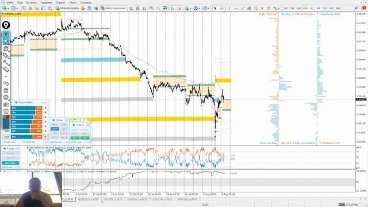Expand the Profiles dropdown arrow
This screenshot has width=368, height=207.
(17, 9)
